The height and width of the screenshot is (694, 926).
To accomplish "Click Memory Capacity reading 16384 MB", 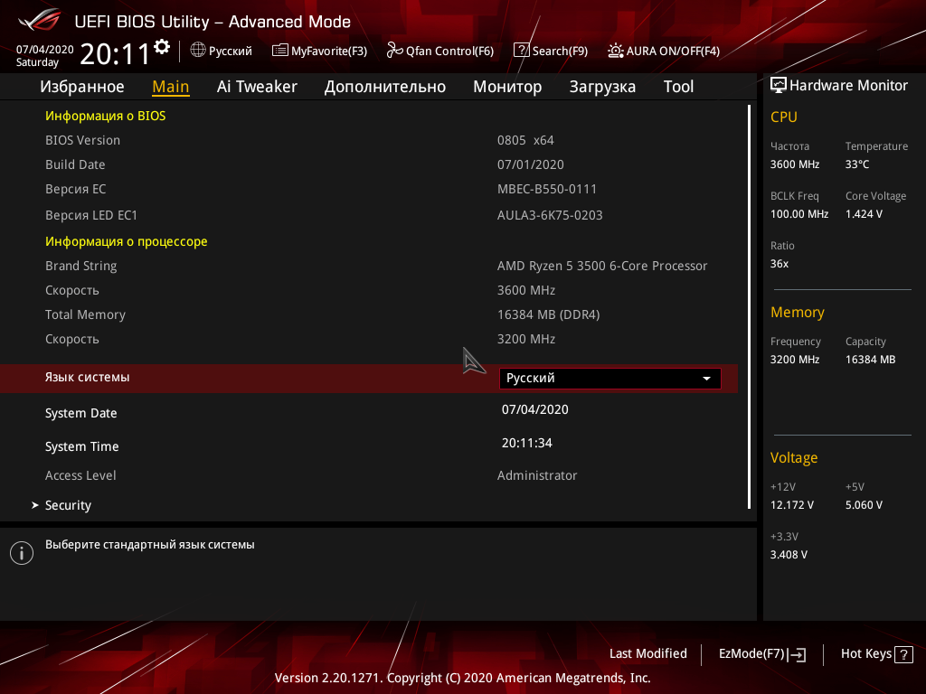I will (x=871, y=359).
